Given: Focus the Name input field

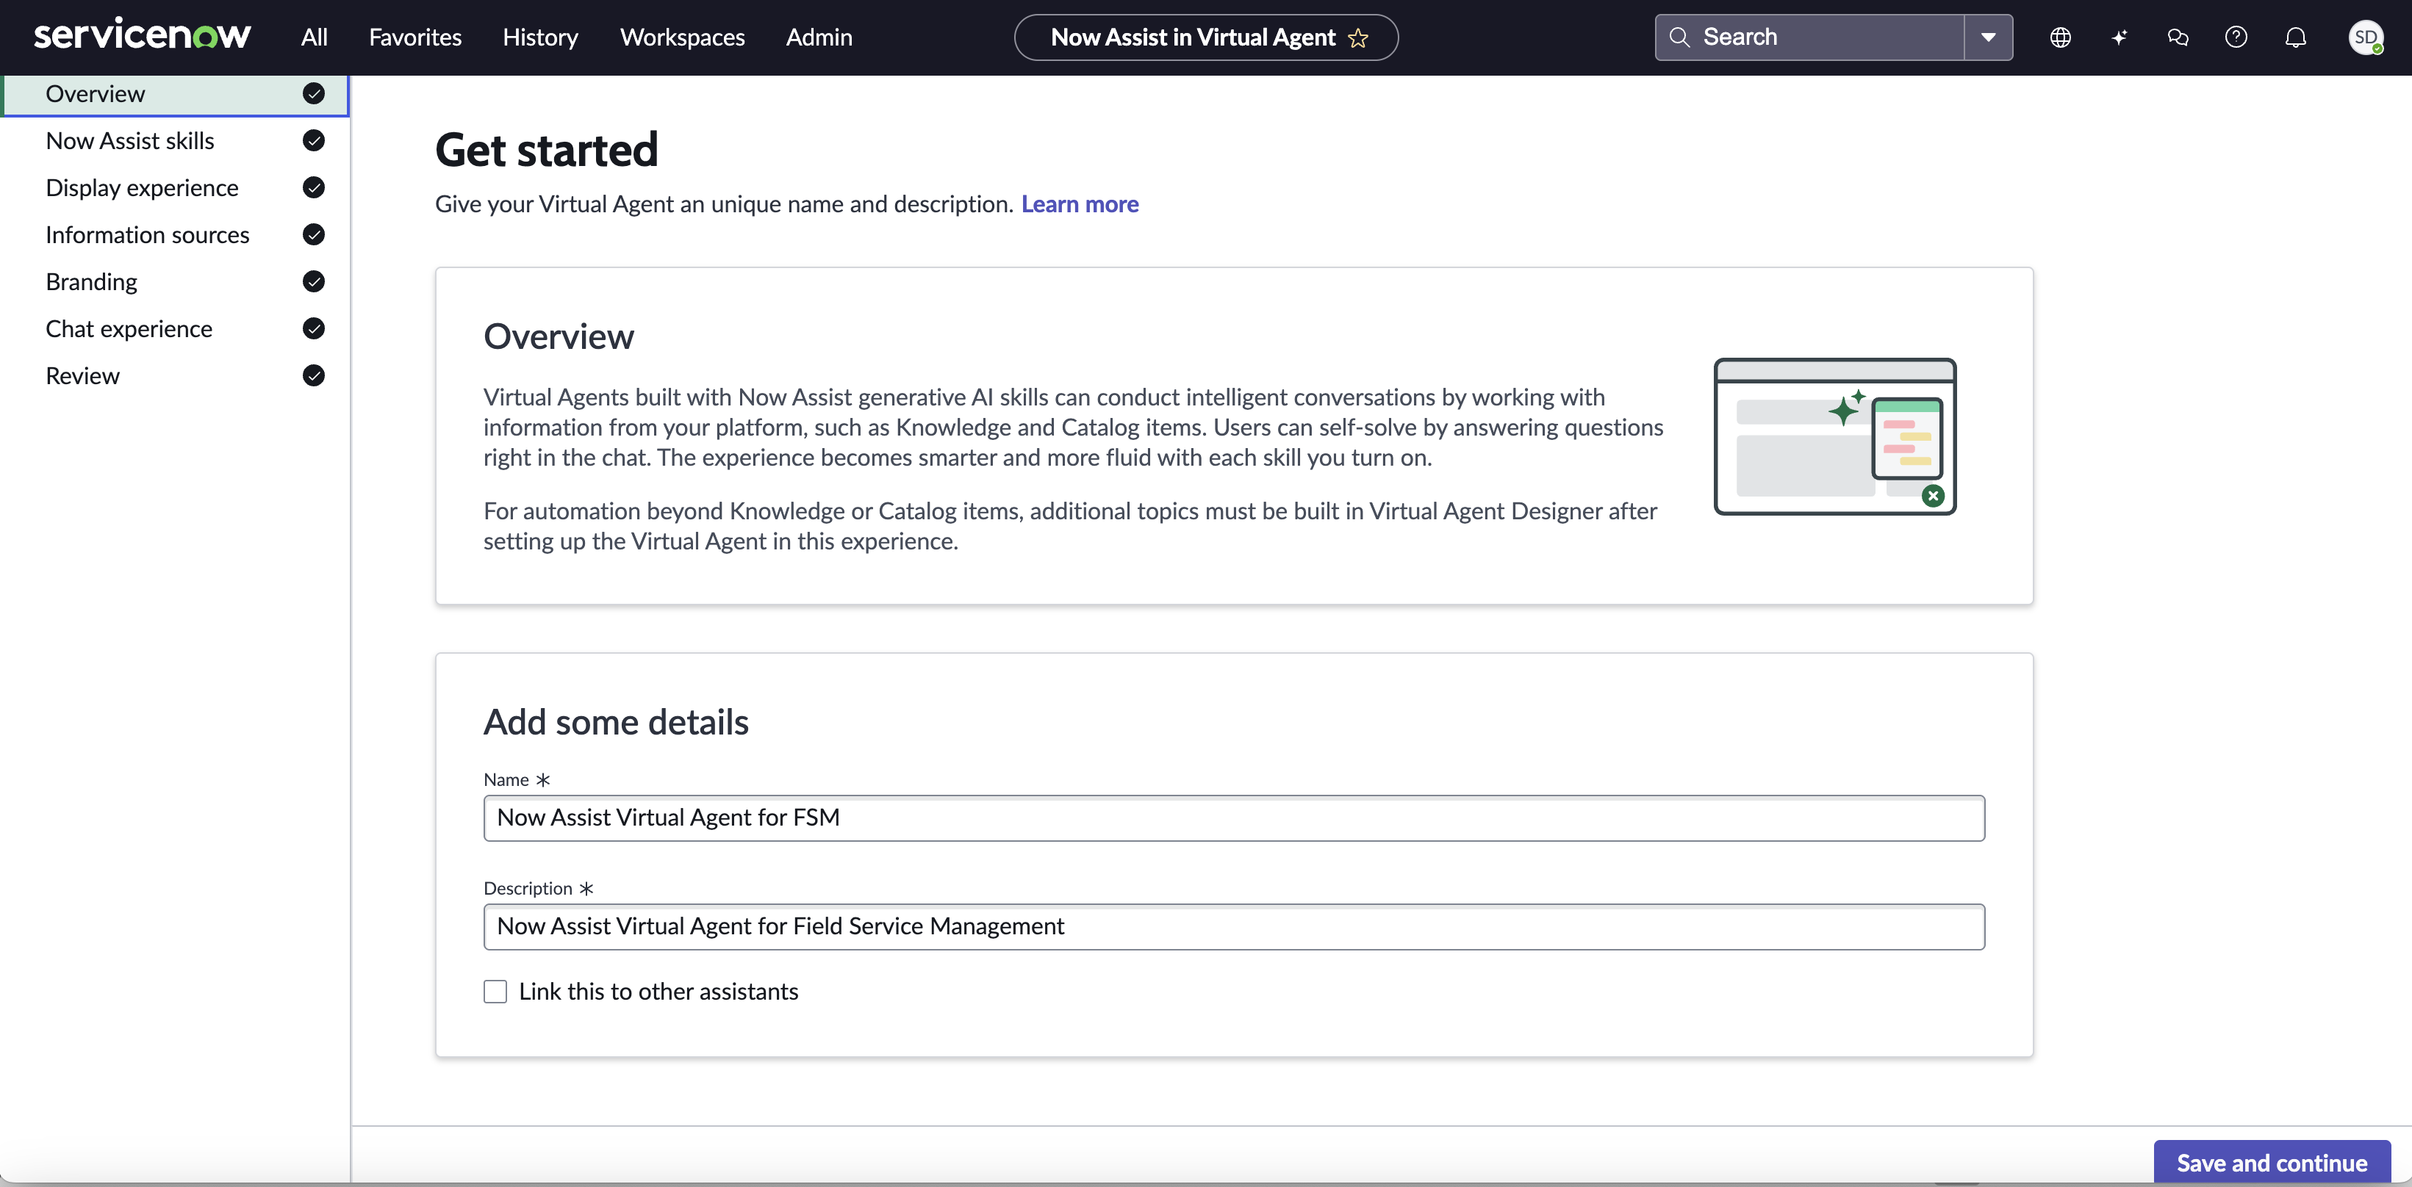Looking at the screenshot, I should [x=1233, y=818].
